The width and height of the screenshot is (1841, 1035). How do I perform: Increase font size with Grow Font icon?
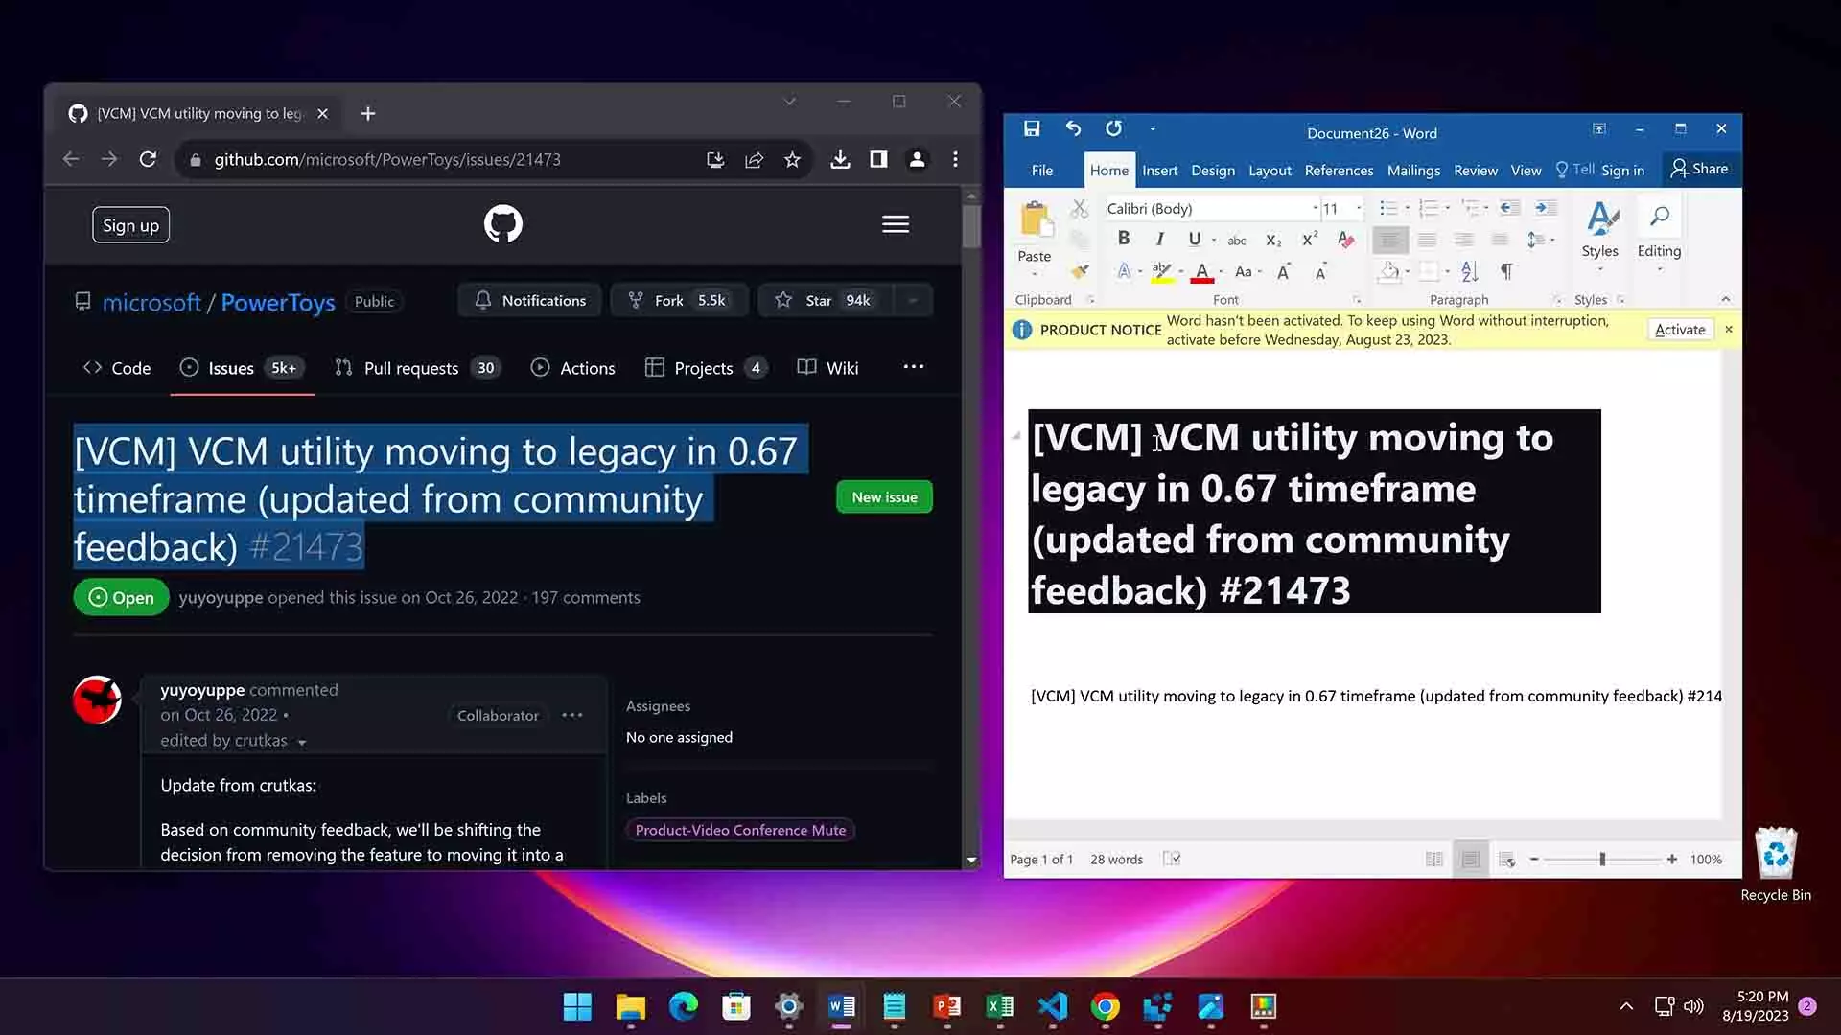point(1283,272)
